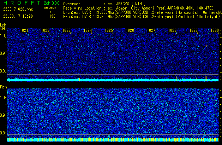Viewport: 222px width, 145px height.
Task: Click the 'meteor' count heading
Action: click(50, 7)
